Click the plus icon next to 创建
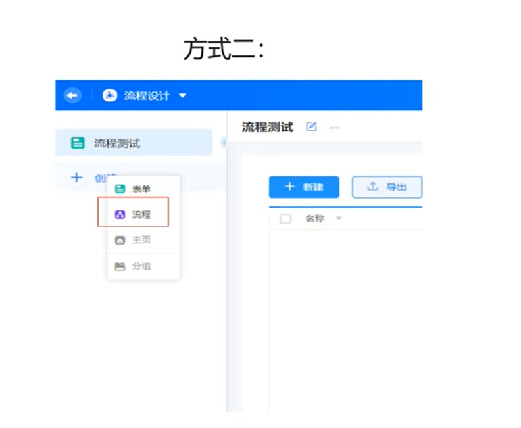 pyautogui.click(x=77, y=178)
